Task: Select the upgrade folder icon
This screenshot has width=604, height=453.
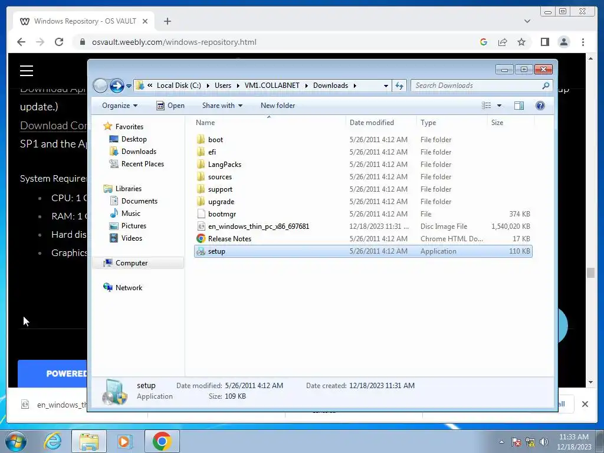Action: coord(201,202)
